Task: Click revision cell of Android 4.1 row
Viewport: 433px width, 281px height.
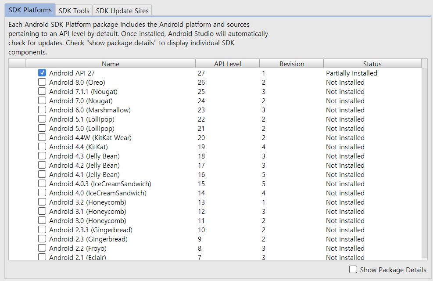Action: click(x=264, y=175)
